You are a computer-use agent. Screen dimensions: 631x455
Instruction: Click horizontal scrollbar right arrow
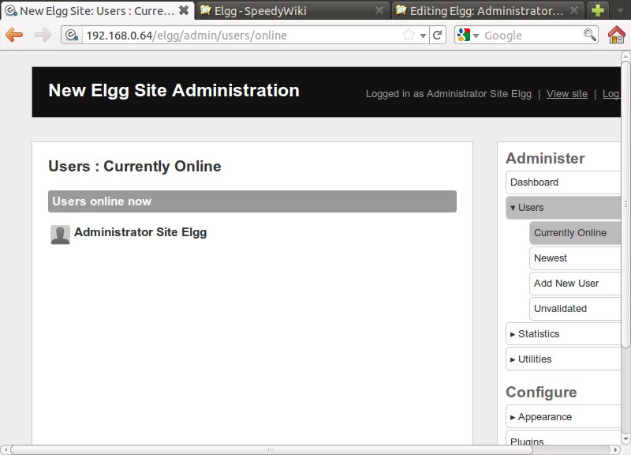(x=616, y=449)
